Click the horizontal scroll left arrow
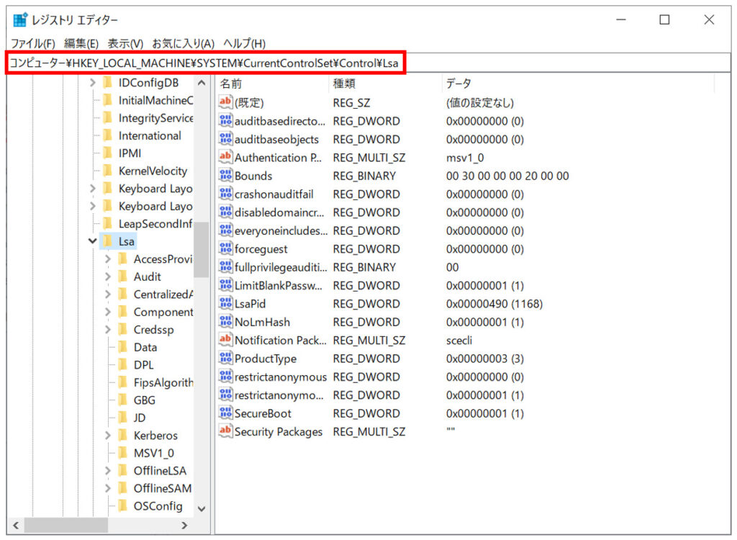The width and height of the screenshot is (737, 540). 16,526
